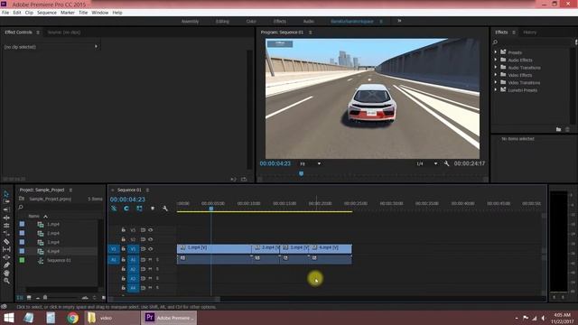The image size is (578, 325).
Task: Toggle lock on V3 track
Action: point(124,230)
